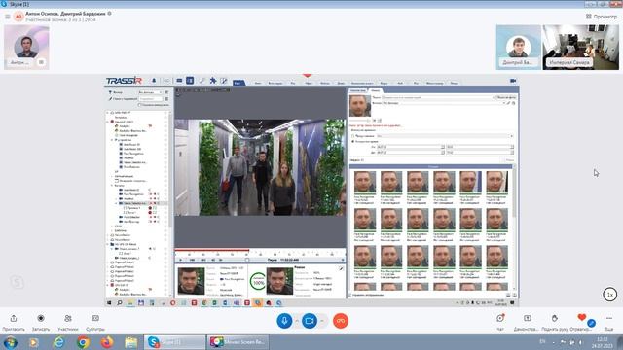The height and width of the screenshot is (350, 623).
Task: Toggle the checkbox below the tree search field
Action: (139, 105)
